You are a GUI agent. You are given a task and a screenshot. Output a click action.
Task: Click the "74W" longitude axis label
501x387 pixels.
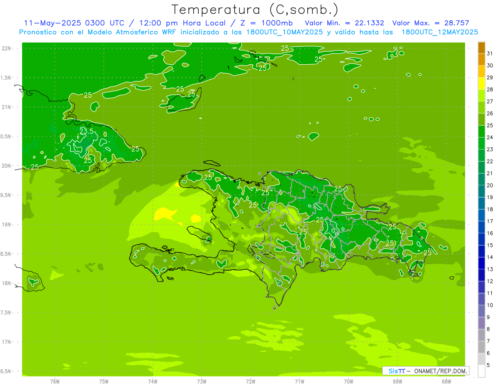153,382
